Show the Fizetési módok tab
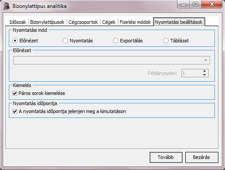This screenshot has height=170, width=225. (x=135, y=22)
